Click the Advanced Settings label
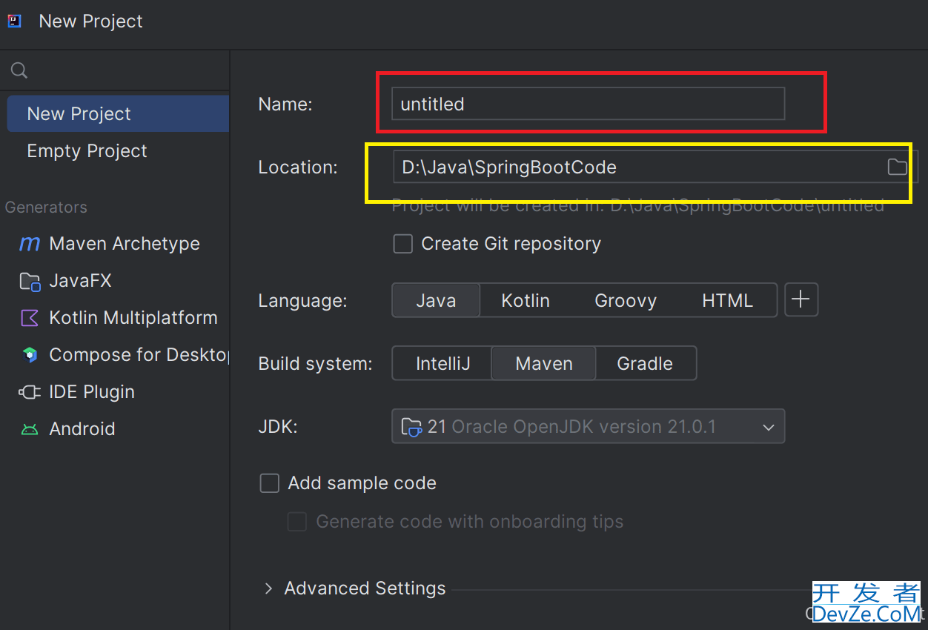The image size is (928, 630). point(365,588)
